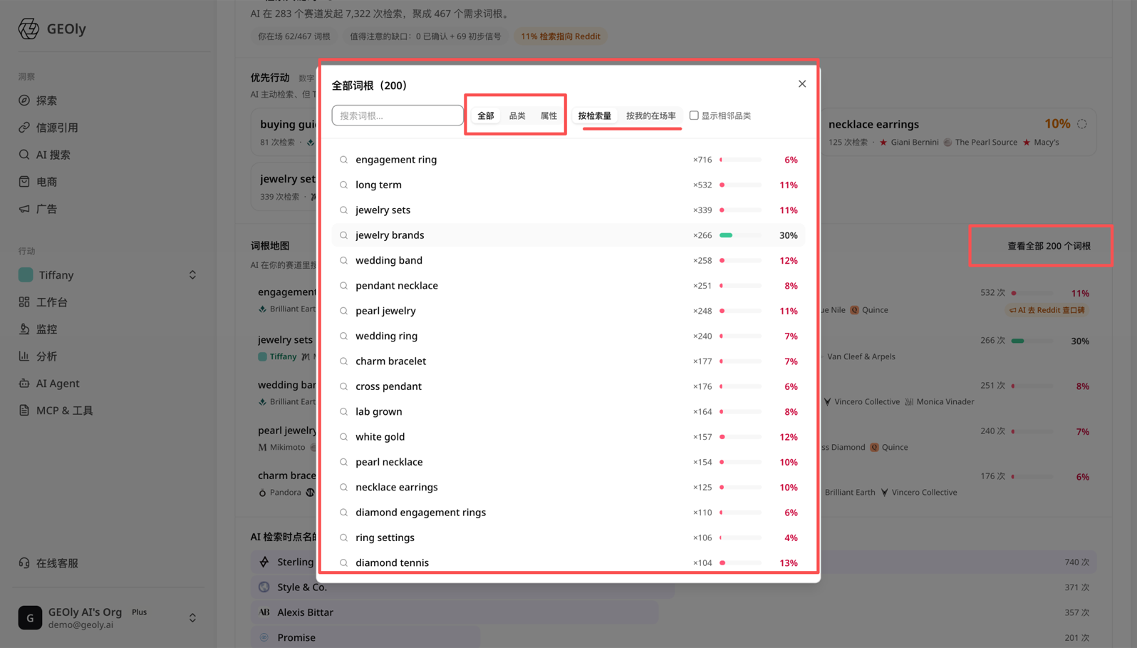
Task: Expand the Tiffany brand switcher
Action: point(192,275)
